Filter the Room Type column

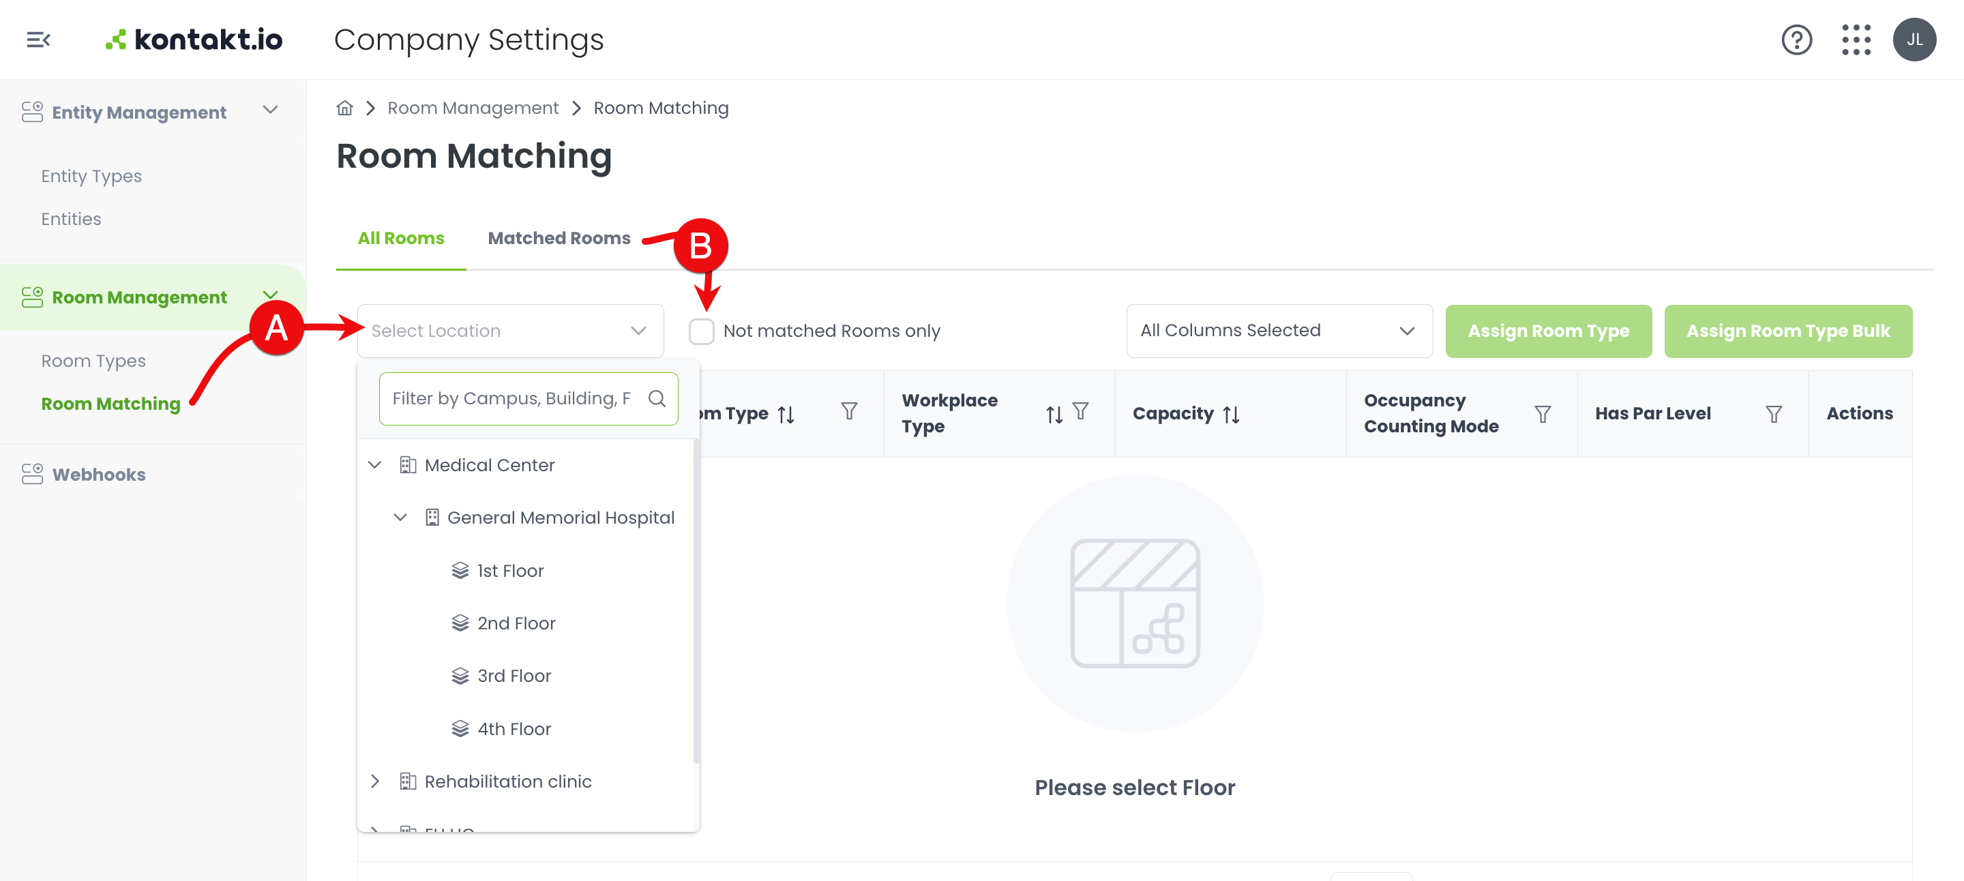pos(848,412)
